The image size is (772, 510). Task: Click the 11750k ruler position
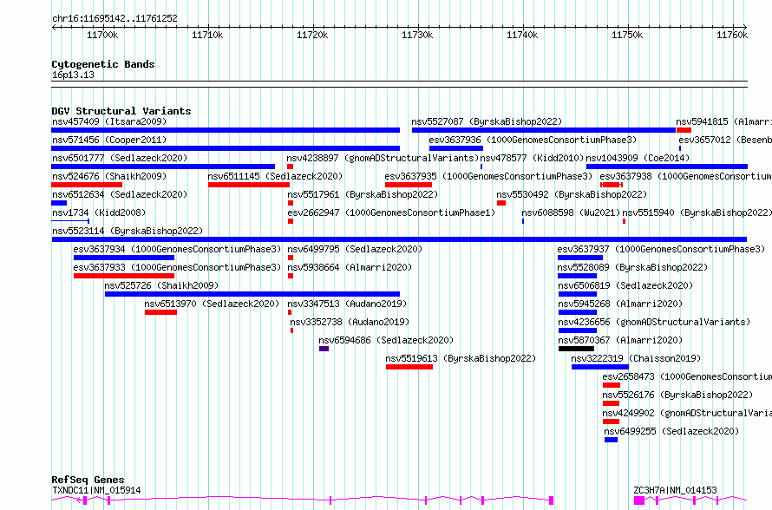(627, 35)
